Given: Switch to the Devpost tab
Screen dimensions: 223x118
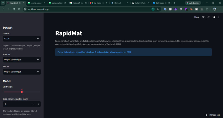Looking at the screenshot, I should (x=120, y=3).
